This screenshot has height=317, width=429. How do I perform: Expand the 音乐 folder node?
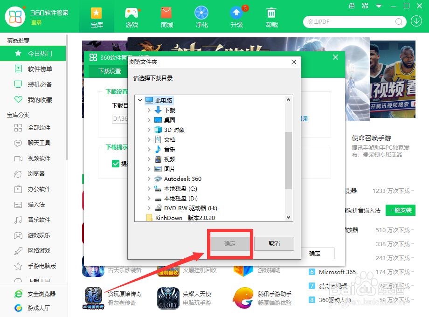tap(149, 149)
